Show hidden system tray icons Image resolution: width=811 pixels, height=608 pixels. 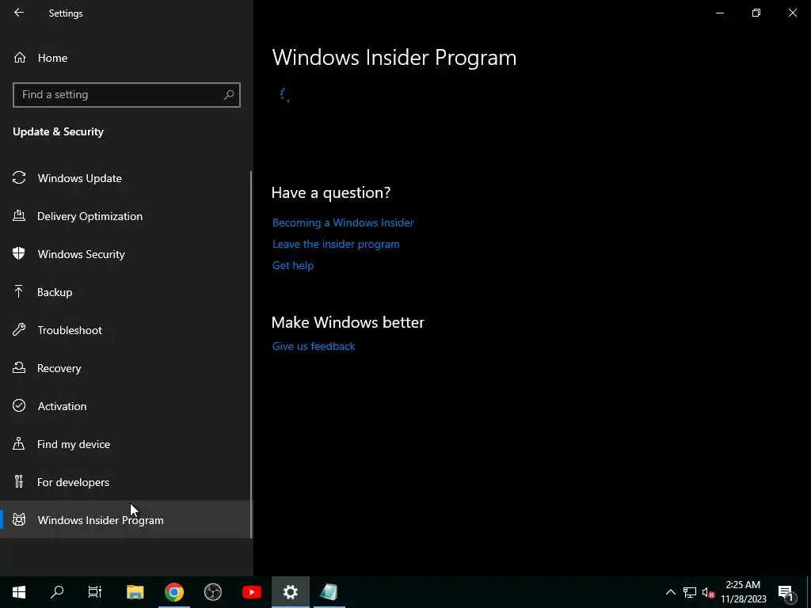tap(670, 592)
